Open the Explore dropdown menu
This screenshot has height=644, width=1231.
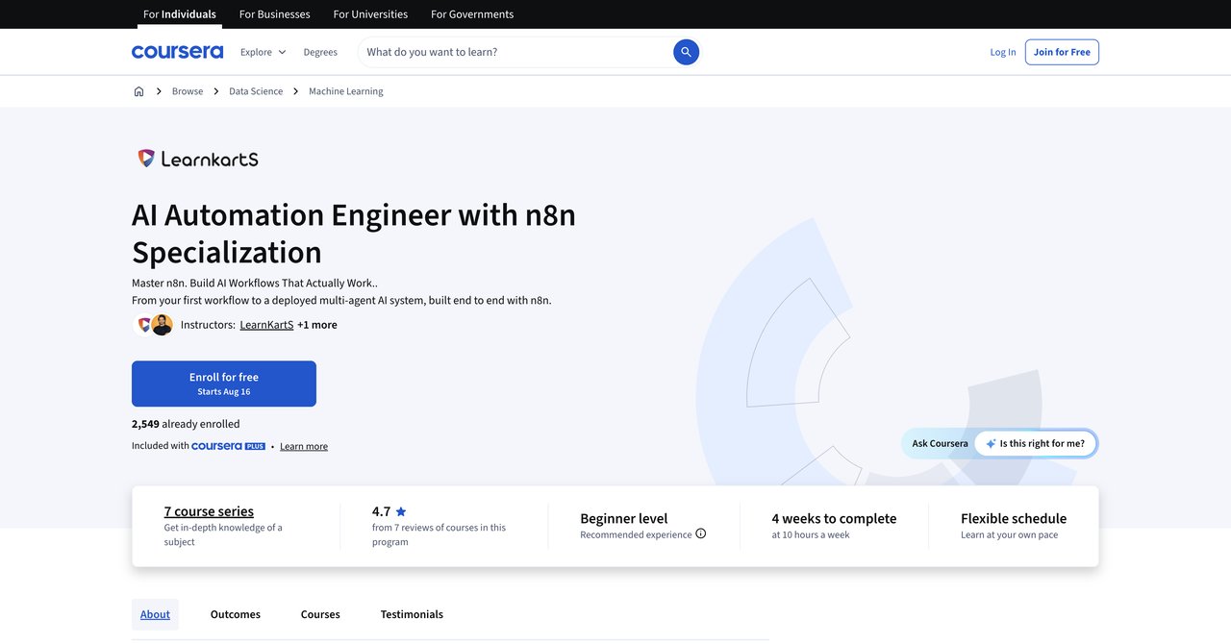263,52
